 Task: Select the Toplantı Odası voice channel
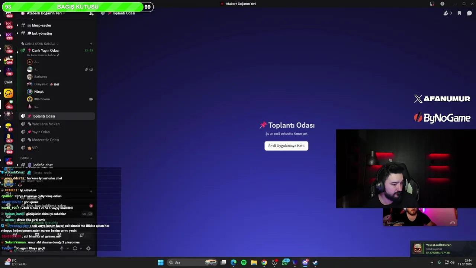pyautogui.click(x=57, y=116)
